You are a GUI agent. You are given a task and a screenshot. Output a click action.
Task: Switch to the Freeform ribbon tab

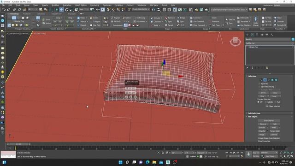click(27, 14)
